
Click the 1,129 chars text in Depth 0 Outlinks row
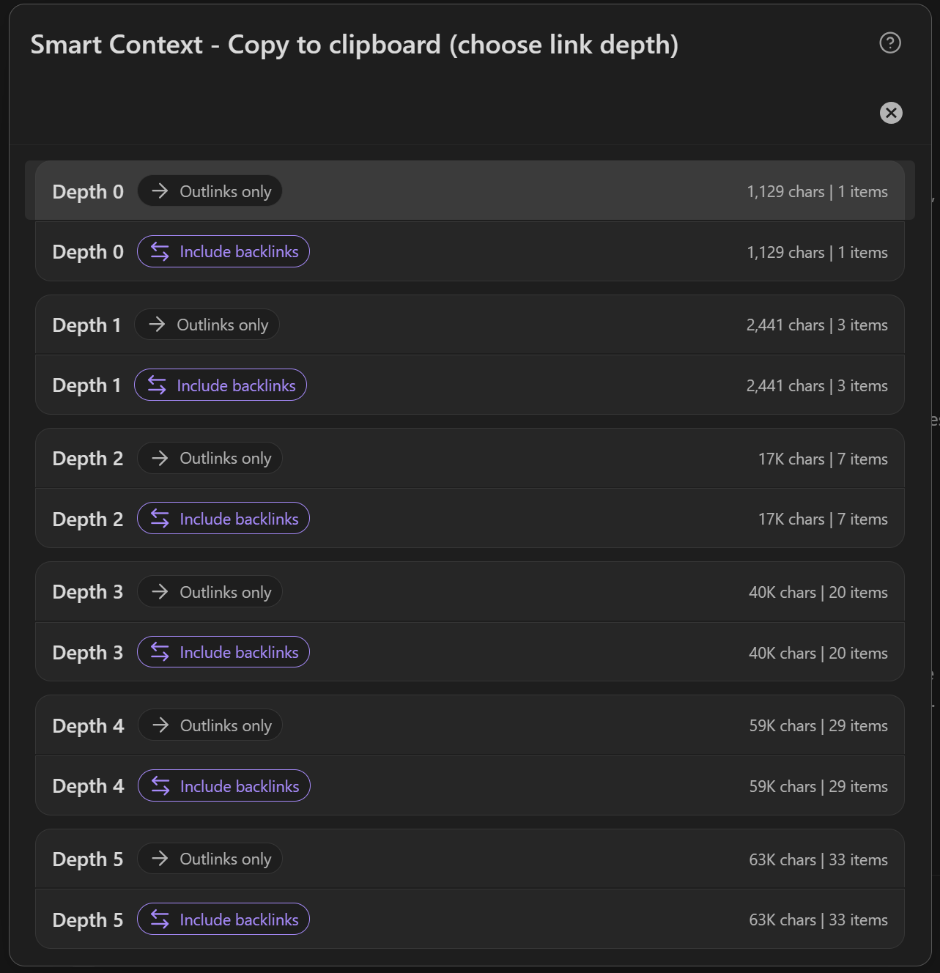pyautogui.click(x=785, y=192)
